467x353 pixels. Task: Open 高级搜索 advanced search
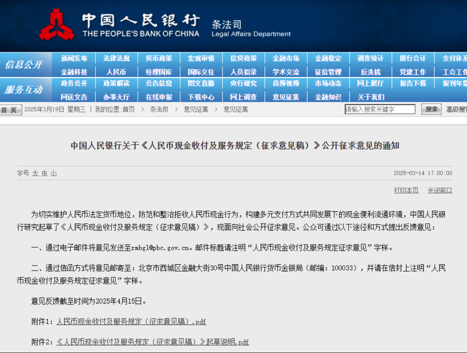tap(456, 109)
